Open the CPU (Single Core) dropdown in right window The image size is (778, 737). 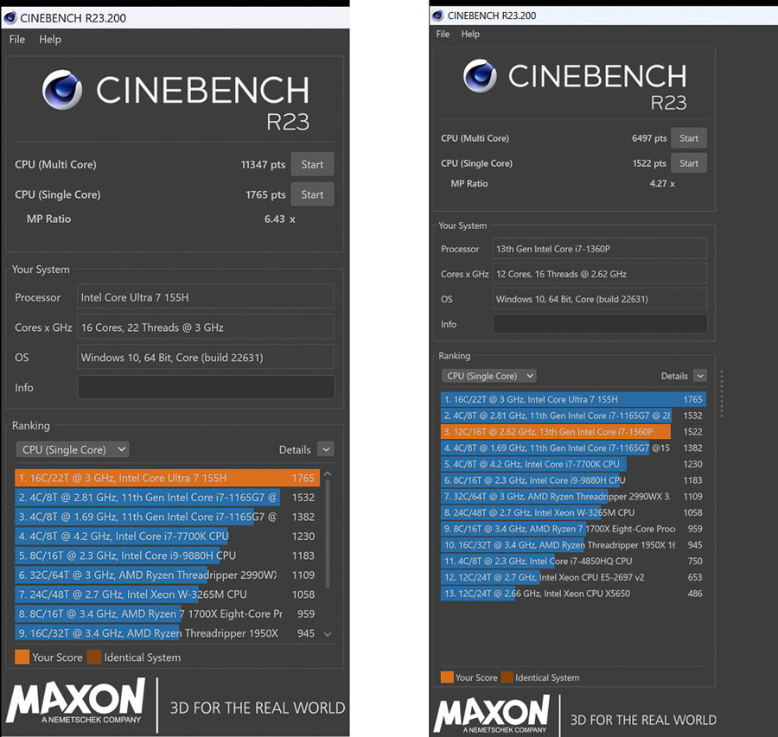(488, 376)
